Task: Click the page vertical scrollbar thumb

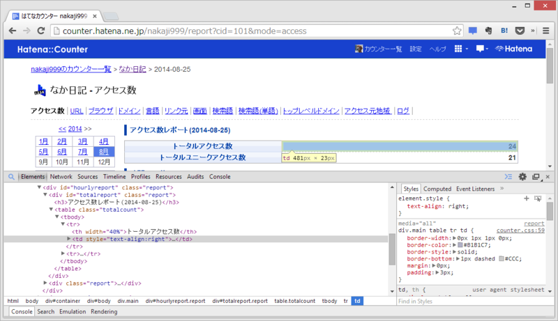Action: pos(550,65)
